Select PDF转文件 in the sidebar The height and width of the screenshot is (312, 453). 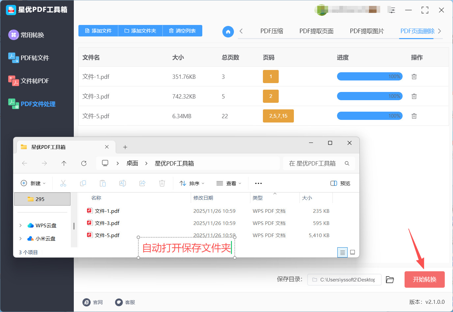click(x=29, y=58)
